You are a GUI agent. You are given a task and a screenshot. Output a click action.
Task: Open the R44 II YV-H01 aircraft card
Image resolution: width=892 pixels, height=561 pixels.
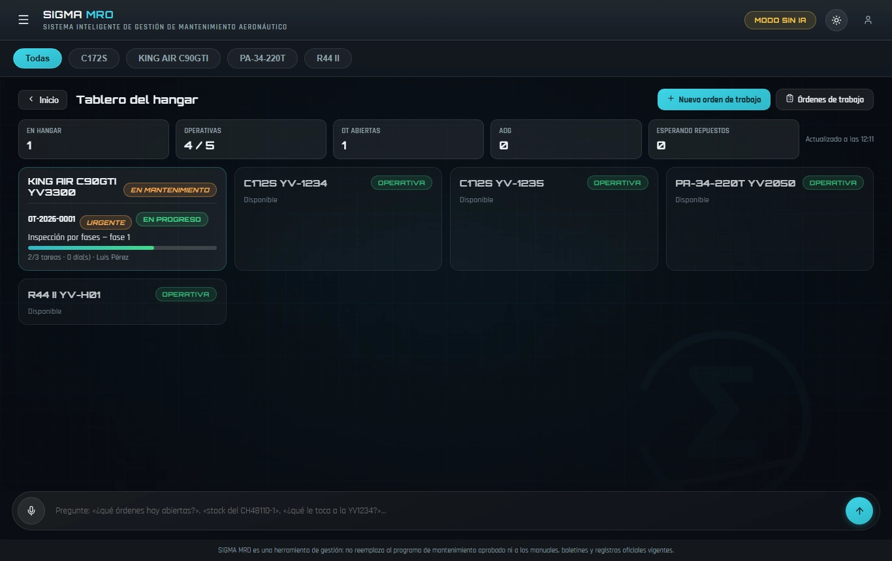click(x=122, y=301)
